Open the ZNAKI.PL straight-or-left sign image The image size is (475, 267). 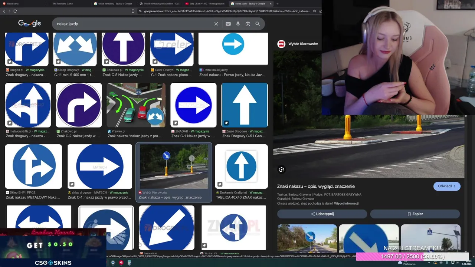[233, 228]
